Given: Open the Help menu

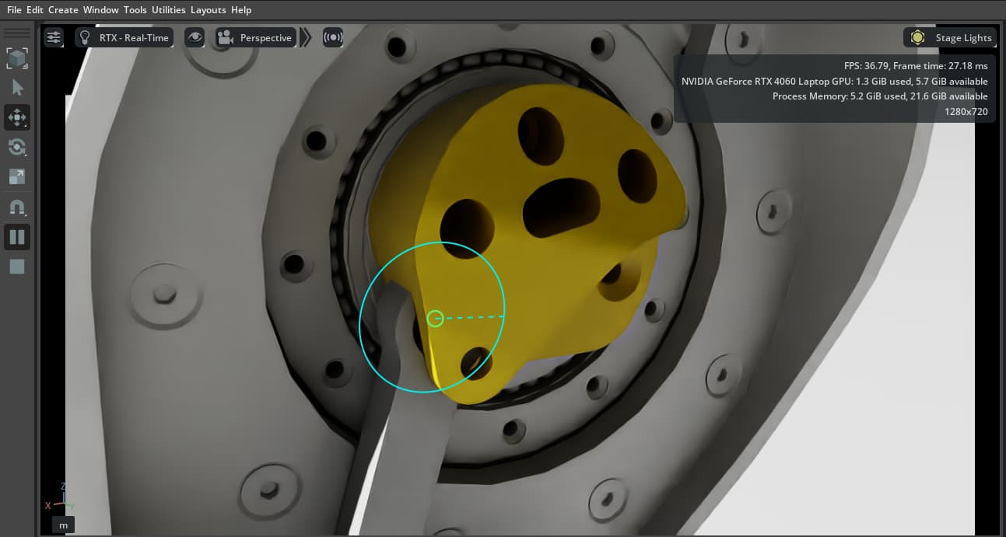Looking at the screenshot, I should [x=241, y=10].
